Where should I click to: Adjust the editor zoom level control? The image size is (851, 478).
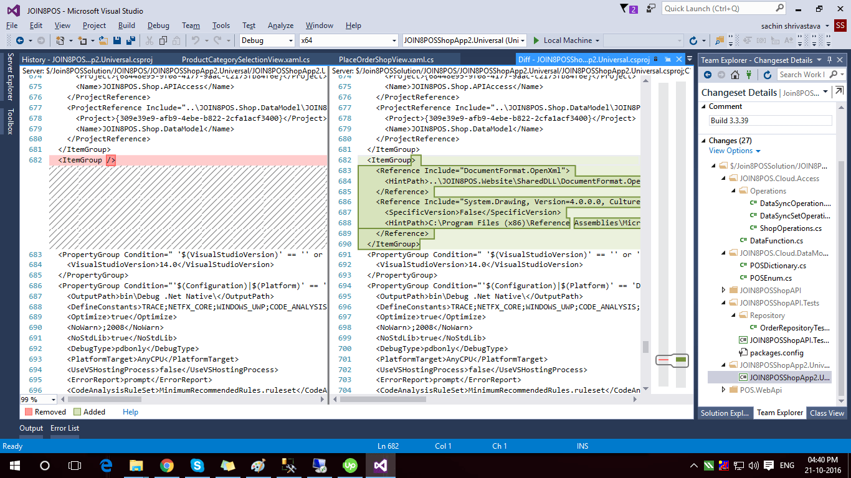coord(37,399)
